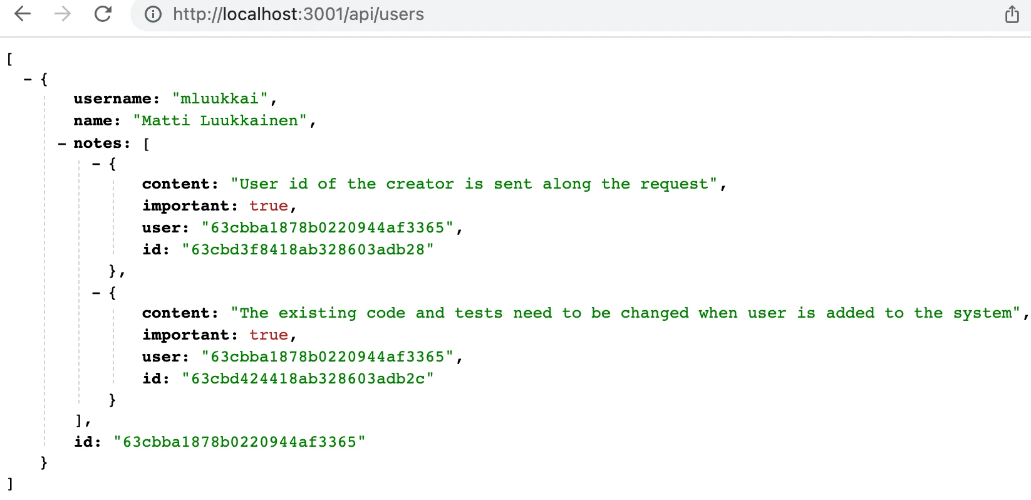Click the "name:" key

[x=97, y=121]
